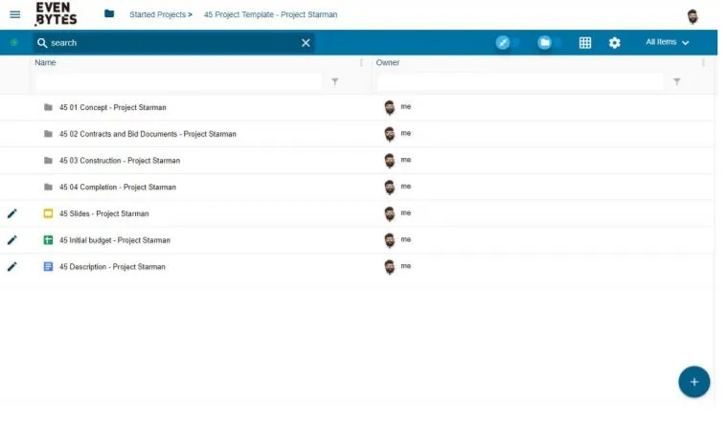Open 45 Project Template breadcrumb

coord(270,14)
